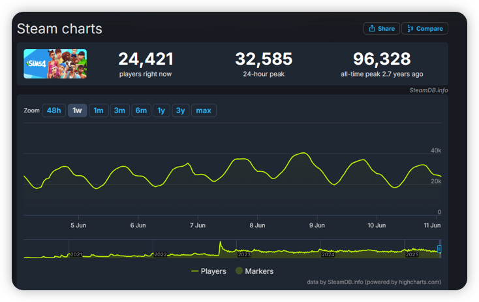Set chart zoom to 6m
The height and width of the screenshot is (302, 479).
141,110
